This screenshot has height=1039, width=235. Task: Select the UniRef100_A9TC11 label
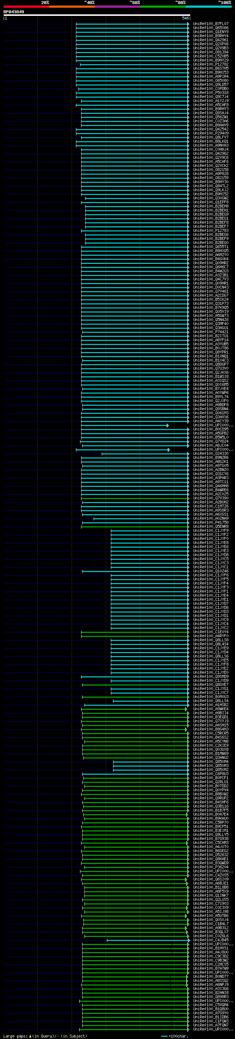[x=211, y=482]
